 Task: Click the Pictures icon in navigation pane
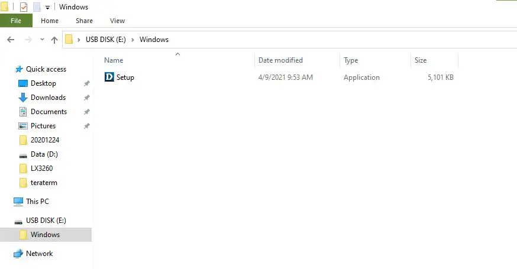[x=23, y=126]
